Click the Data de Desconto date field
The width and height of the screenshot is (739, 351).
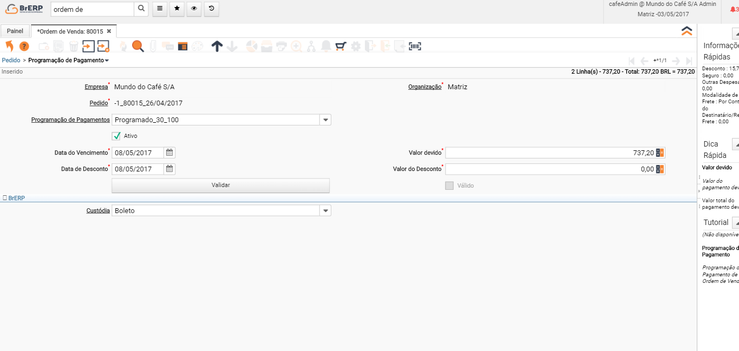click(138, 169)
